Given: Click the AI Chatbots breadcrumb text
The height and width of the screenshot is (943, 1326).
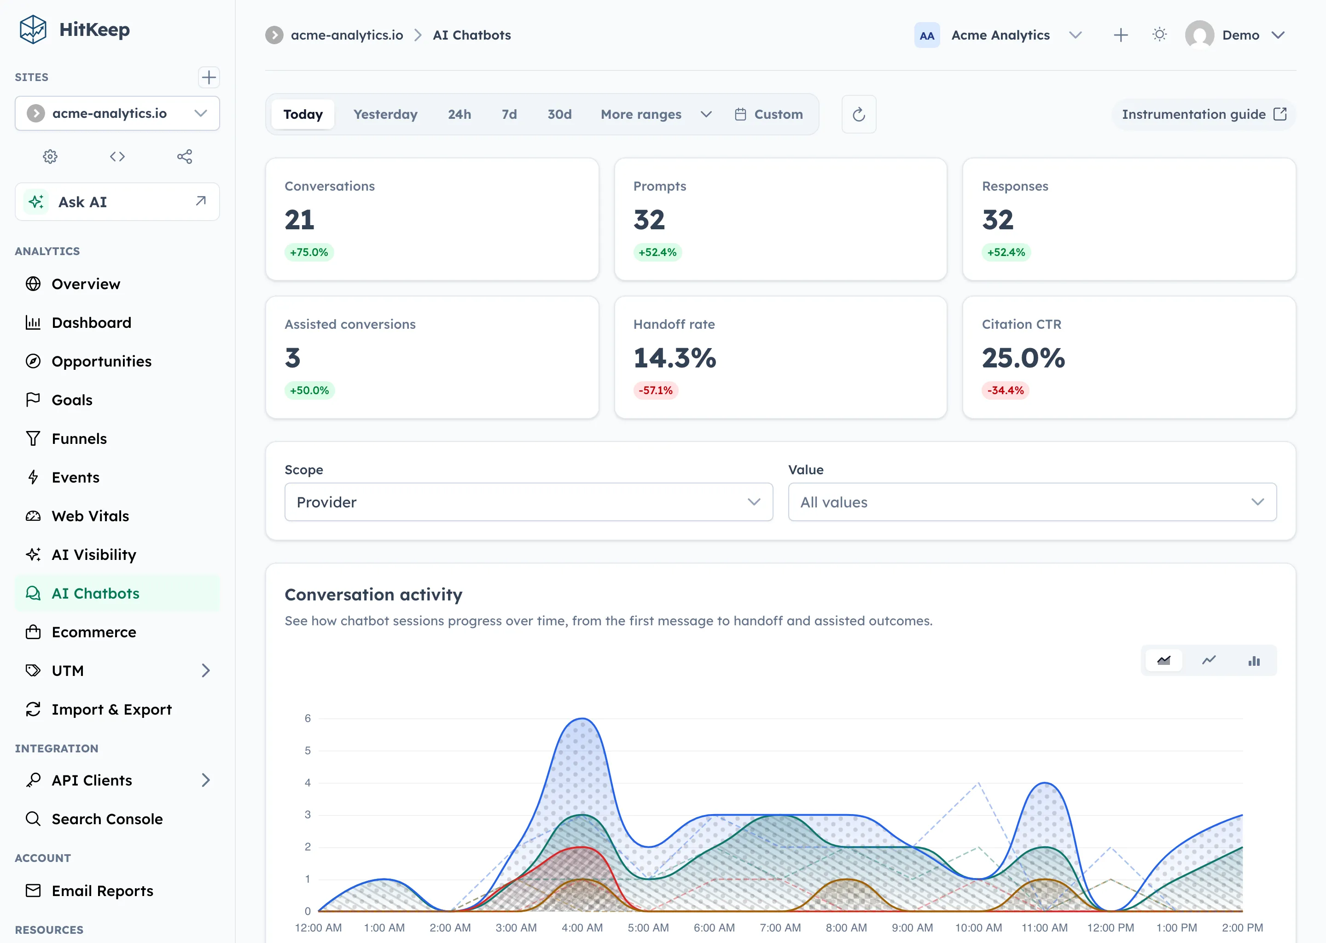Looking at the screenshot, I should [x=471, y=35].
